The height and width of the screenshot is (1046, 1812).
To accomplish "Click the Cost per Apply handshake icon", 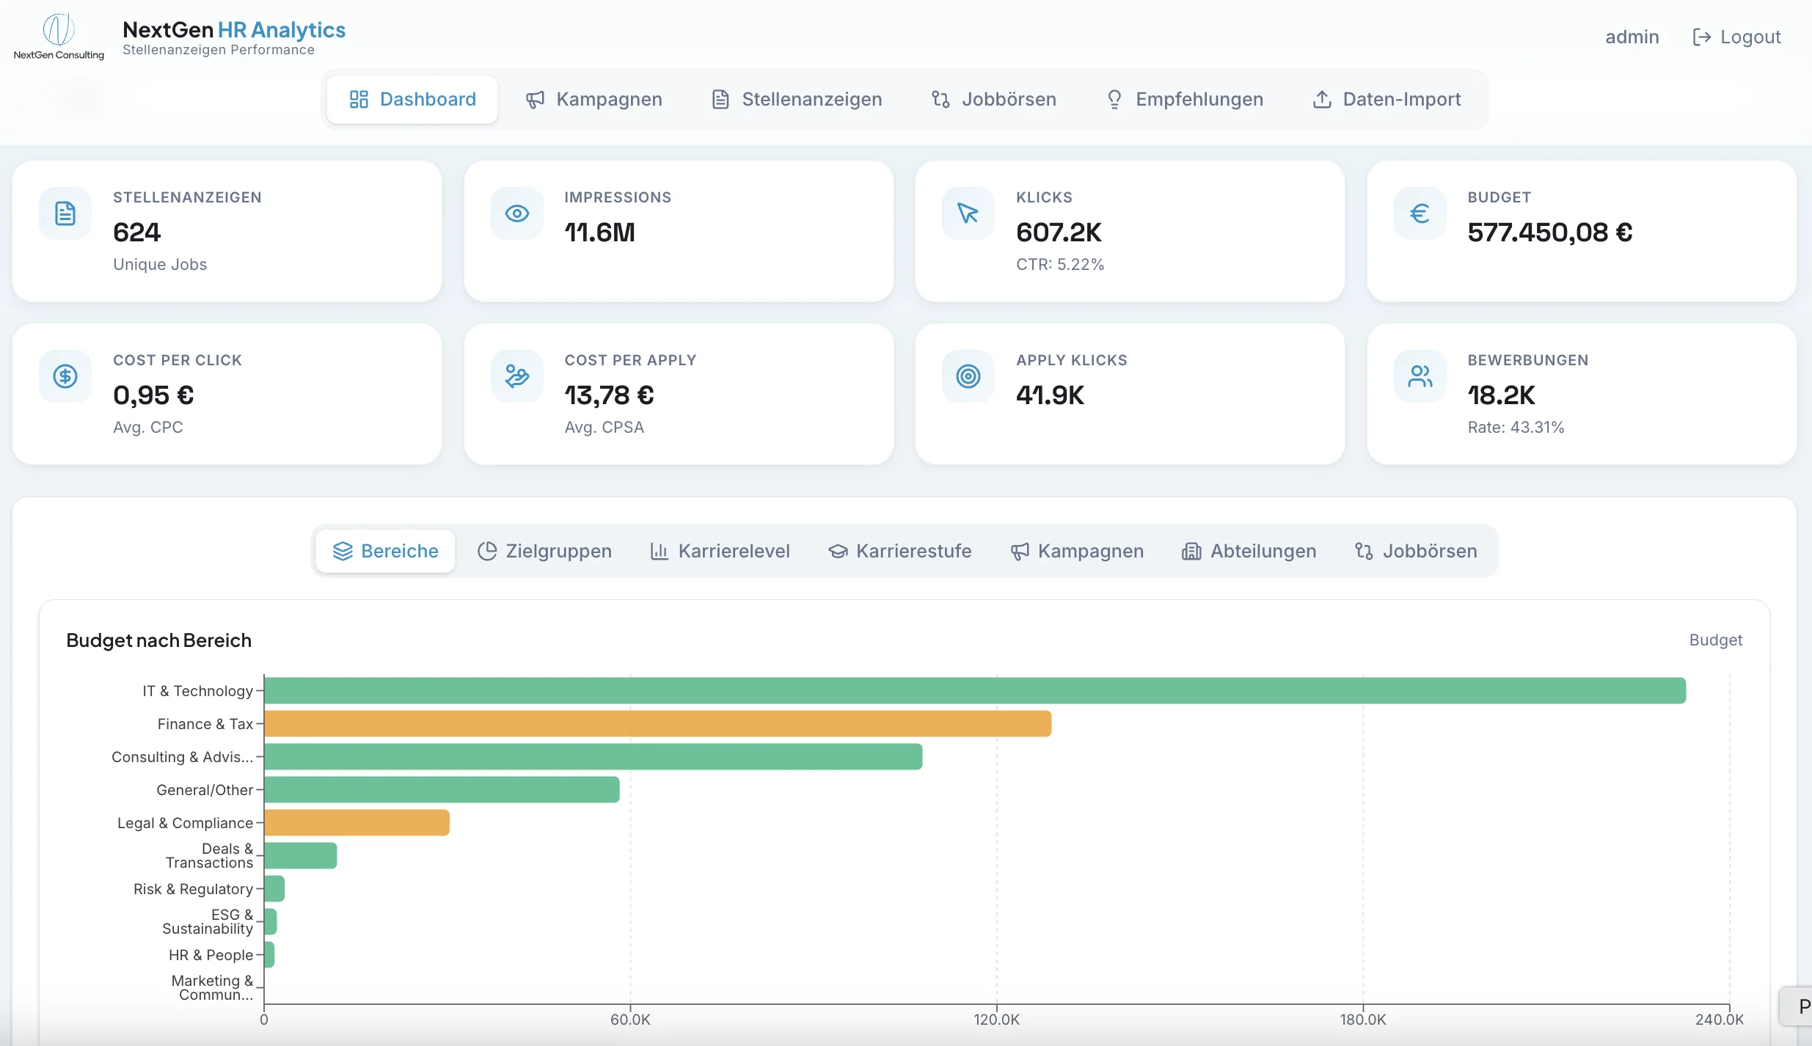I will (517, 376).
